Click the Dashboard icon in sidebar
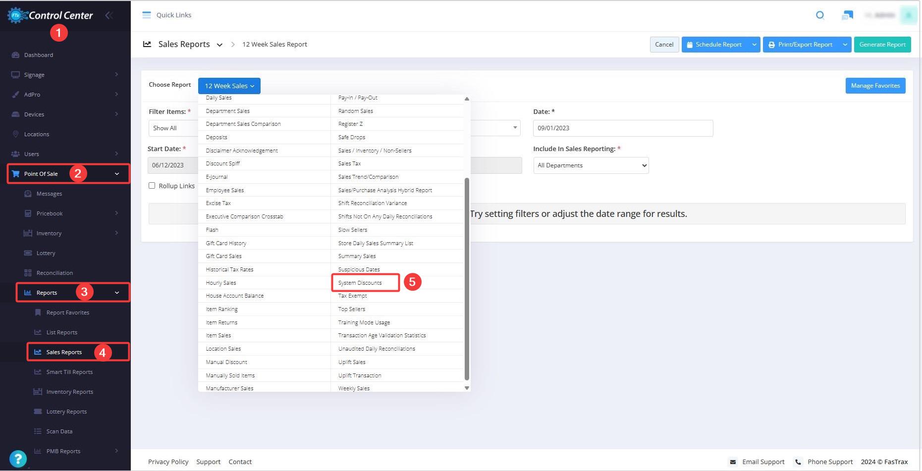922x471 pixels. pos(15,55)
